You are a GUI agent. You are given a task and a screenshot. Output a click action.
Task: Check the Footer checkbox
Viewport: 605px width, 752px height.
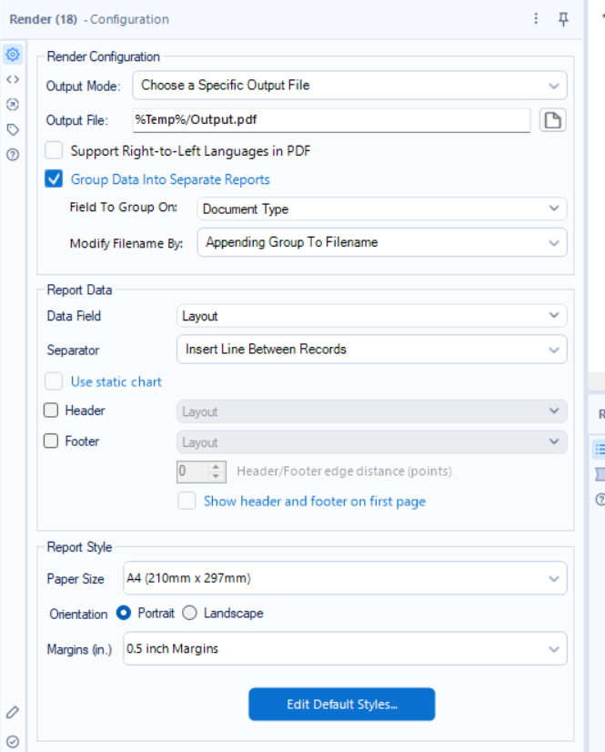coord(53,442)
